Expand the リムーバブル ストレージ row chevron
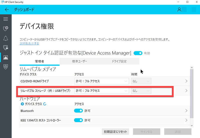This screenshot has width=200, height=138. click(x=186, y=91)
